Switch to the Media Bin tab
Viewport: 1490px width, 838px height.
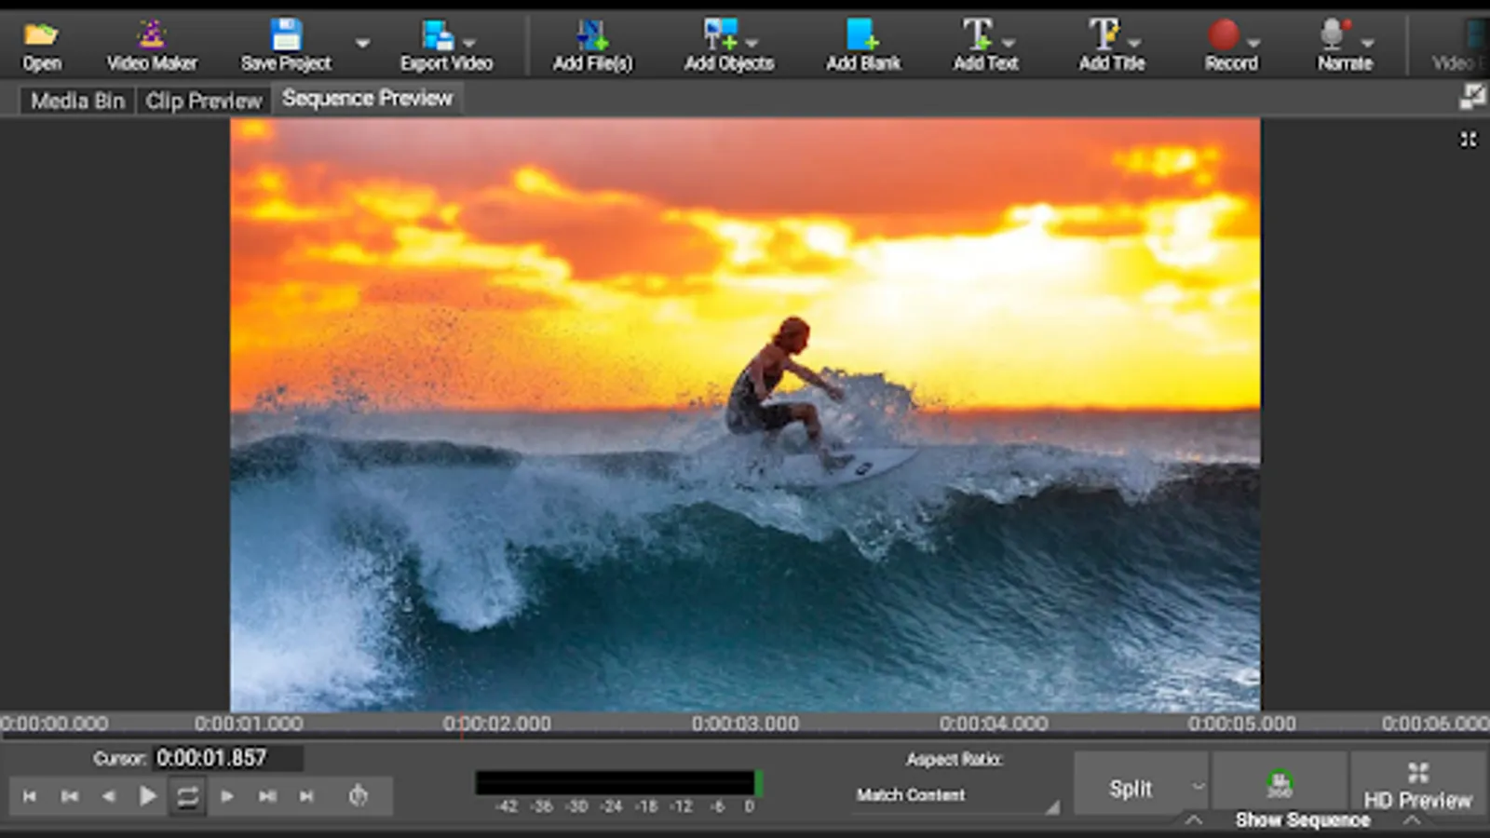pyautogui.click(x=77, y=101)
